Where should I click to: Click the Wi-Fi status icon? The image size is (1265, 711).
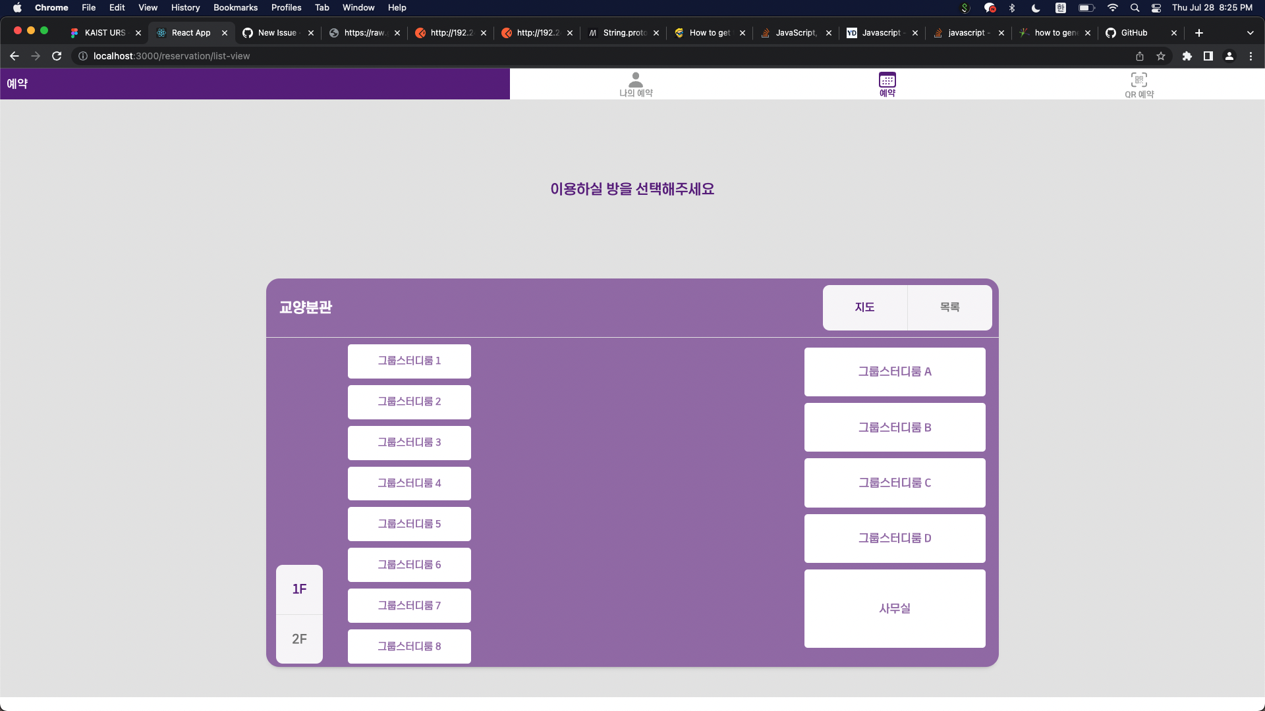(x=1113, y=8)
